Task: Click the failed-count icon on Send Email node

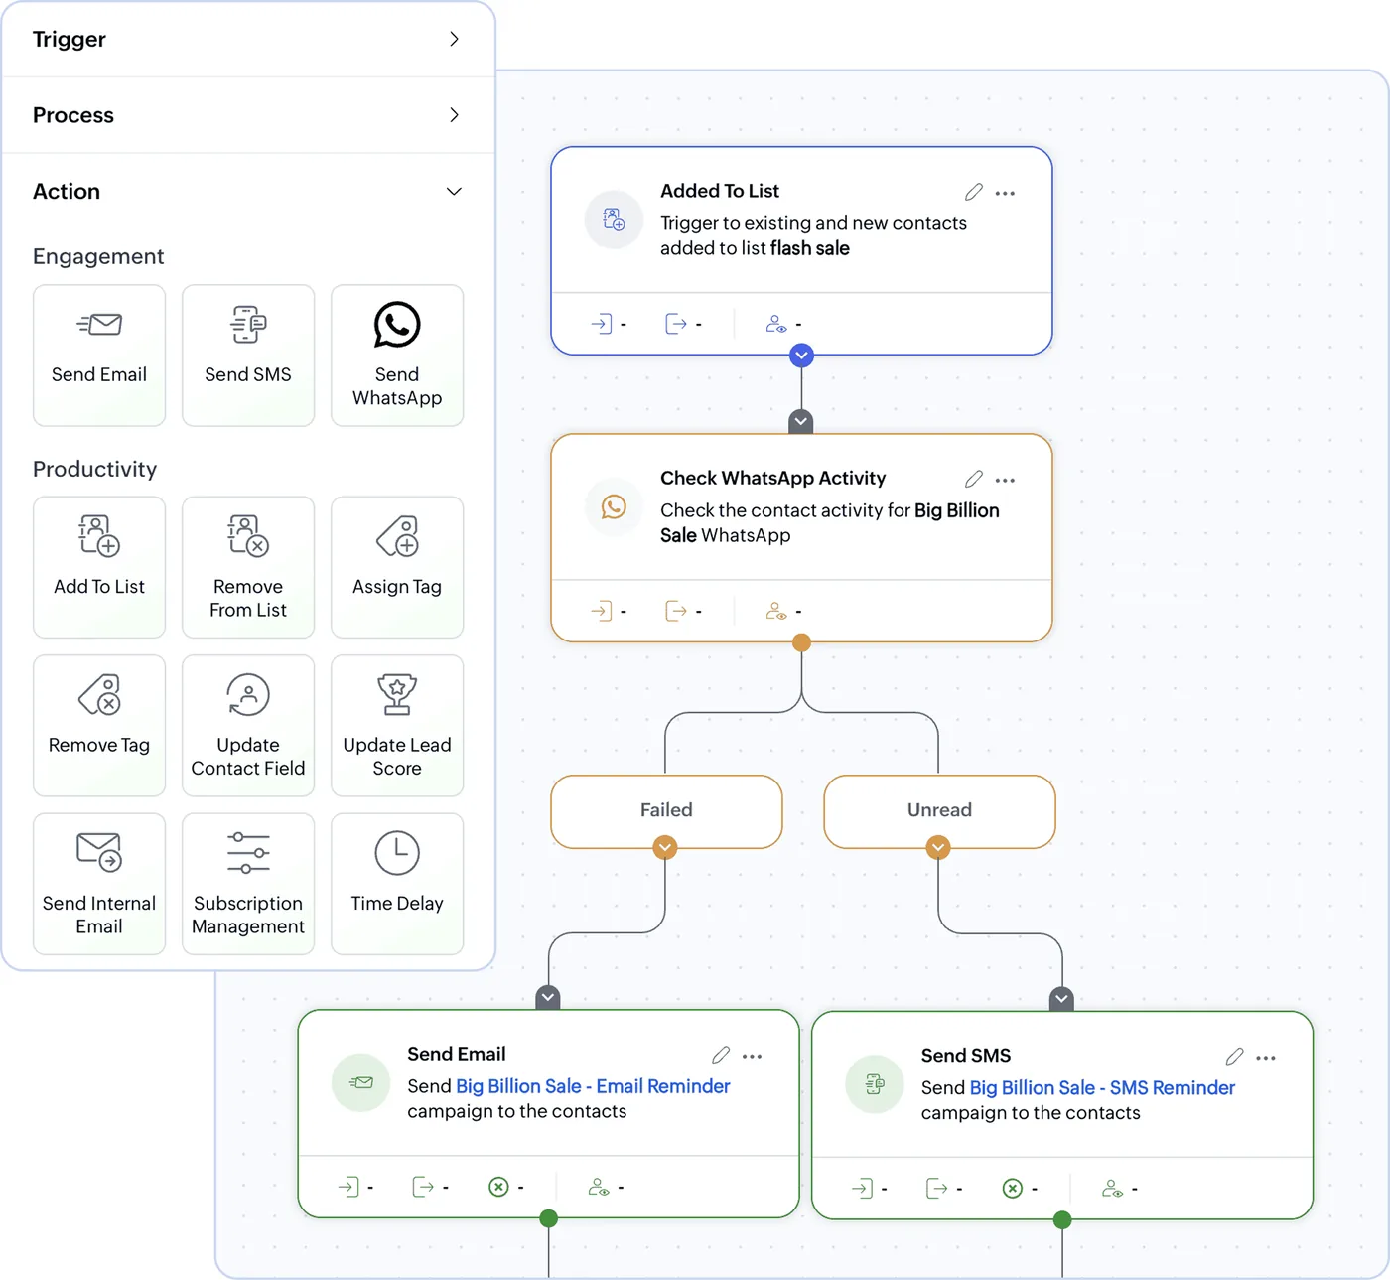Action: pyautogui.click(x=498, y=1187)
